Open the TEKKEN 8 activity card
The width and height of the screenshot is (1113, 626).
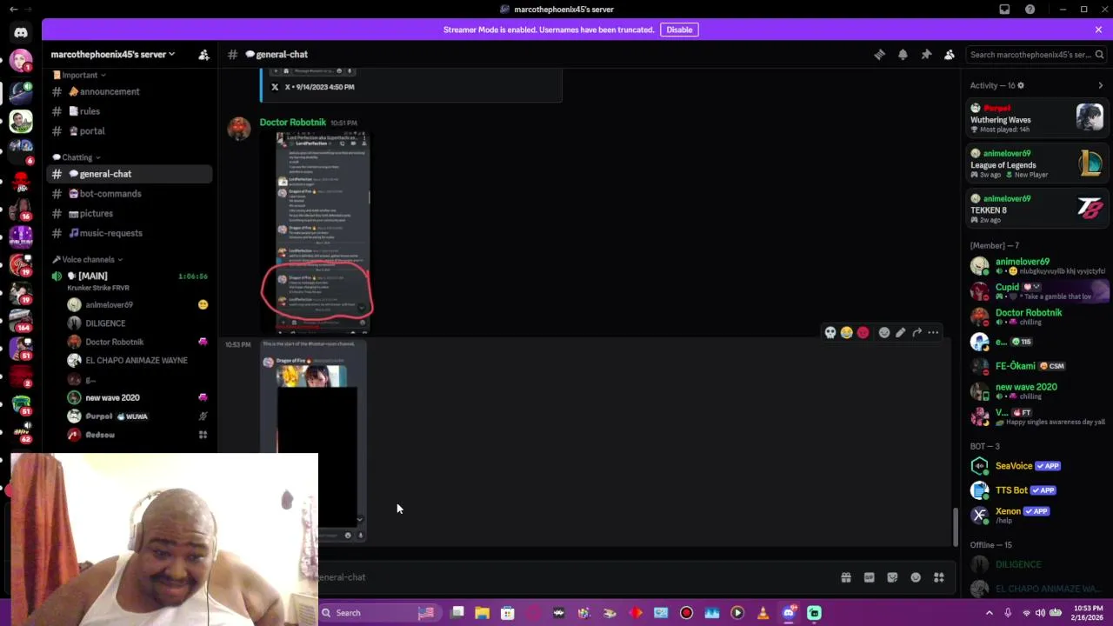pos(1037,209)
